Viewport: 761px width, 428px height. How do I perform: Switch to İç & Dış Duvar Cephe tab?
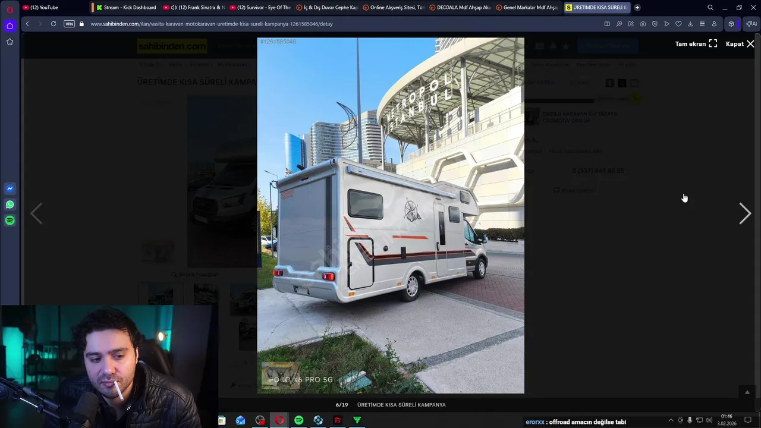[327, 8]
